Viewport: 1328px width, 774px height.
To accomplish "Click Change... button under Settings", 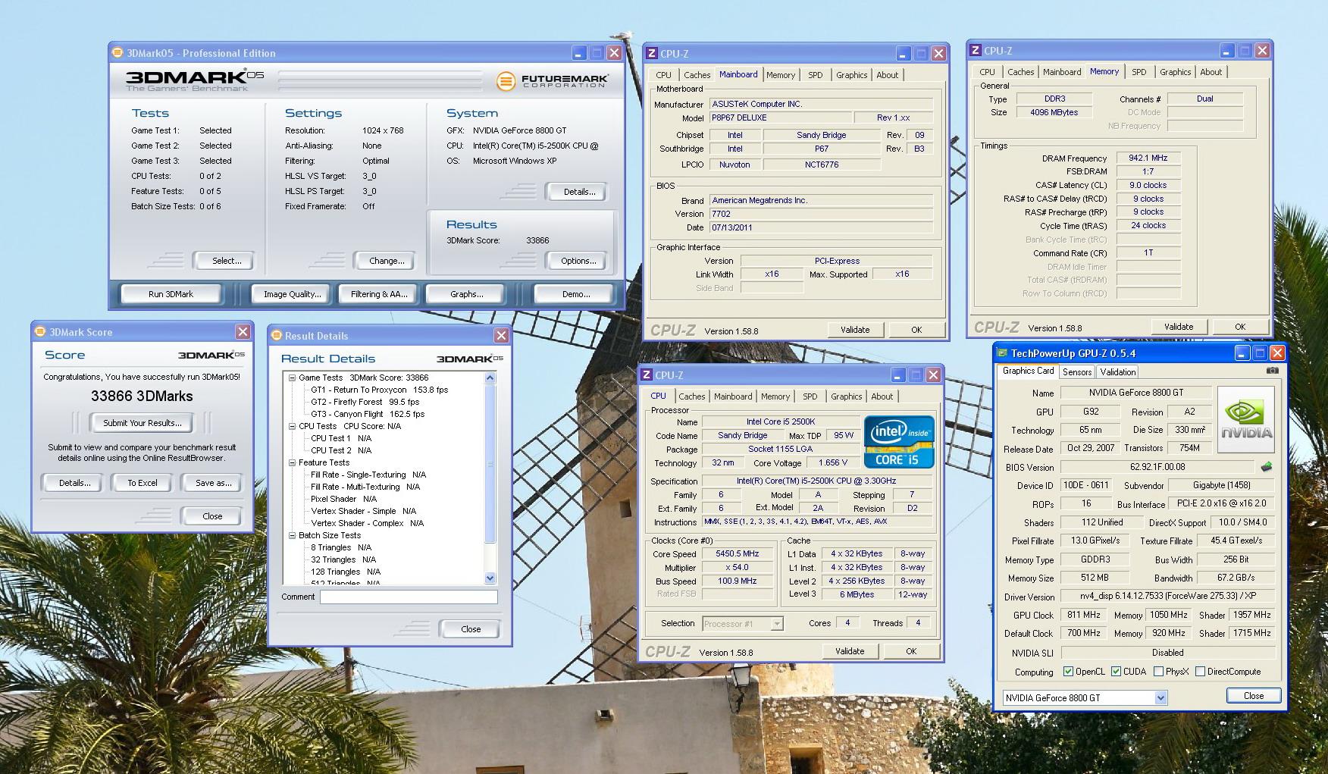I will tap(387, 261).
